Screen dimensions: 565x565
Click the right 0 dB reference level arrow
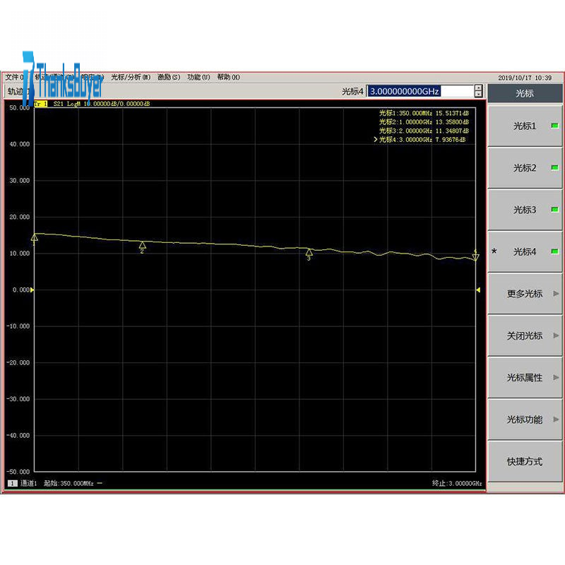(477, 290)
